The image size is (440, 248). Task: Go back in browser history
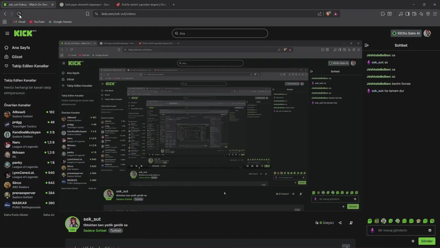coord(5,14)
